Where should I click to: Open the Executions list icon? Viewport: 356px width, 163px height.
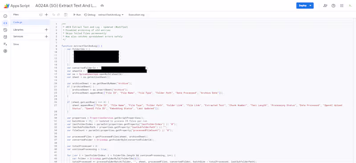pos(5,44)
